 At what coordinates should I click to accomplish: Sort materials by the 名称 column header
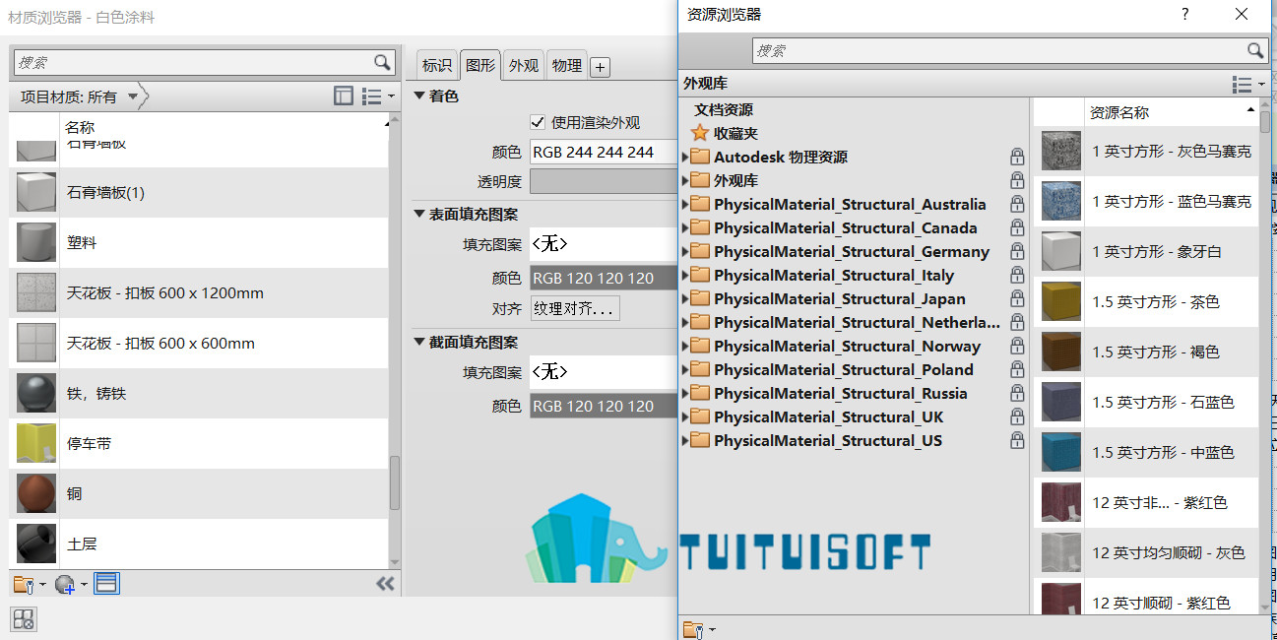(224, 127)
